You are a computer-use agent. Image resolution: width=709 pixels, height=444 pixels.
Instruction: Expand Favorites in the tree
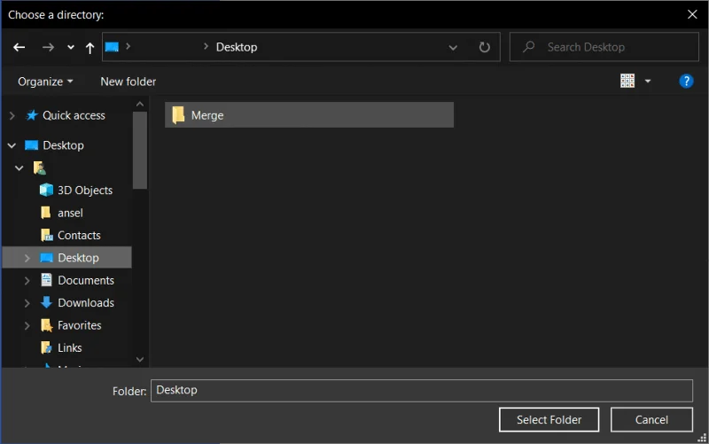27,325
